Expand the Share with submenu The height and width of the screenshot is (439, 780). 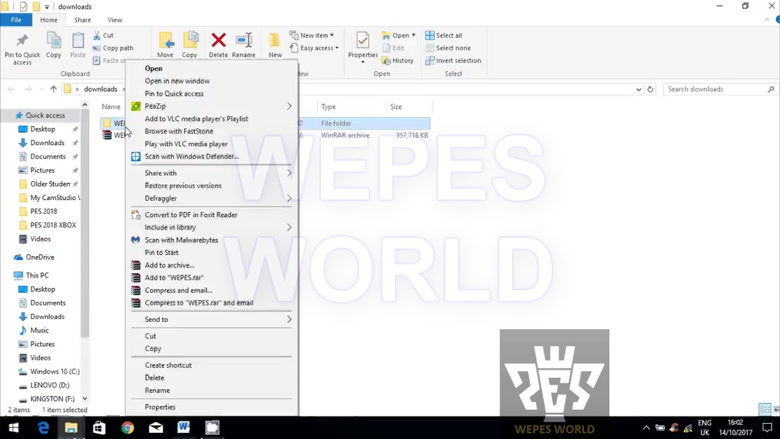tap(289, 173)
